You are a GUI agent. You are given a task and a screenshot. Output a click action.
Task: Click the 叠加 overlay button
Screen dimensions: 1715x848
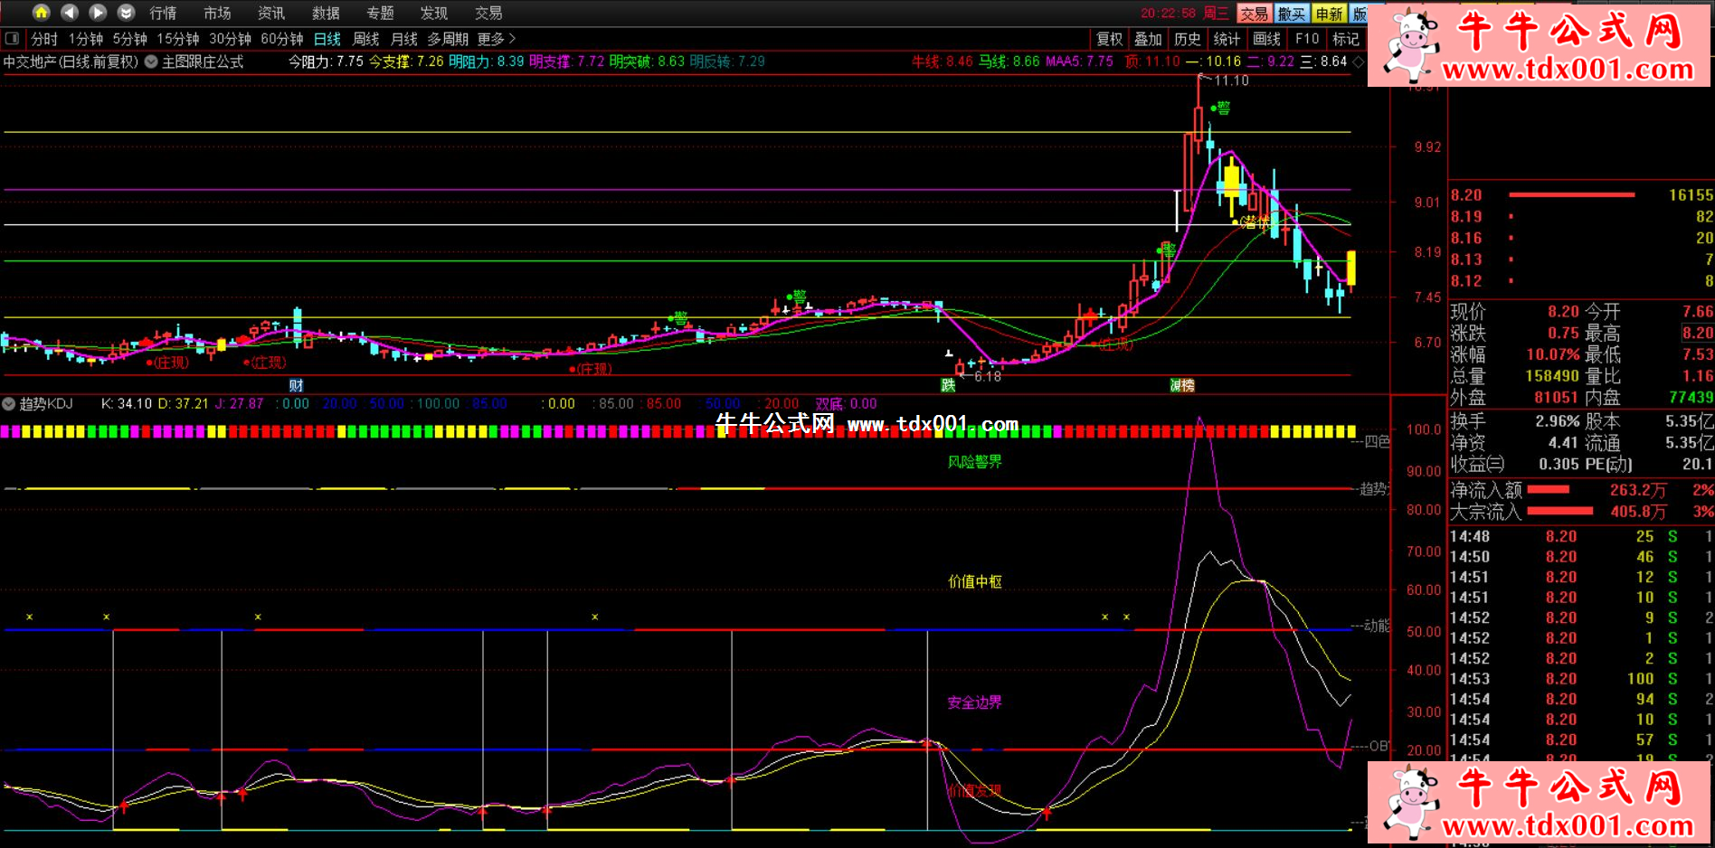pos(1149,39)
